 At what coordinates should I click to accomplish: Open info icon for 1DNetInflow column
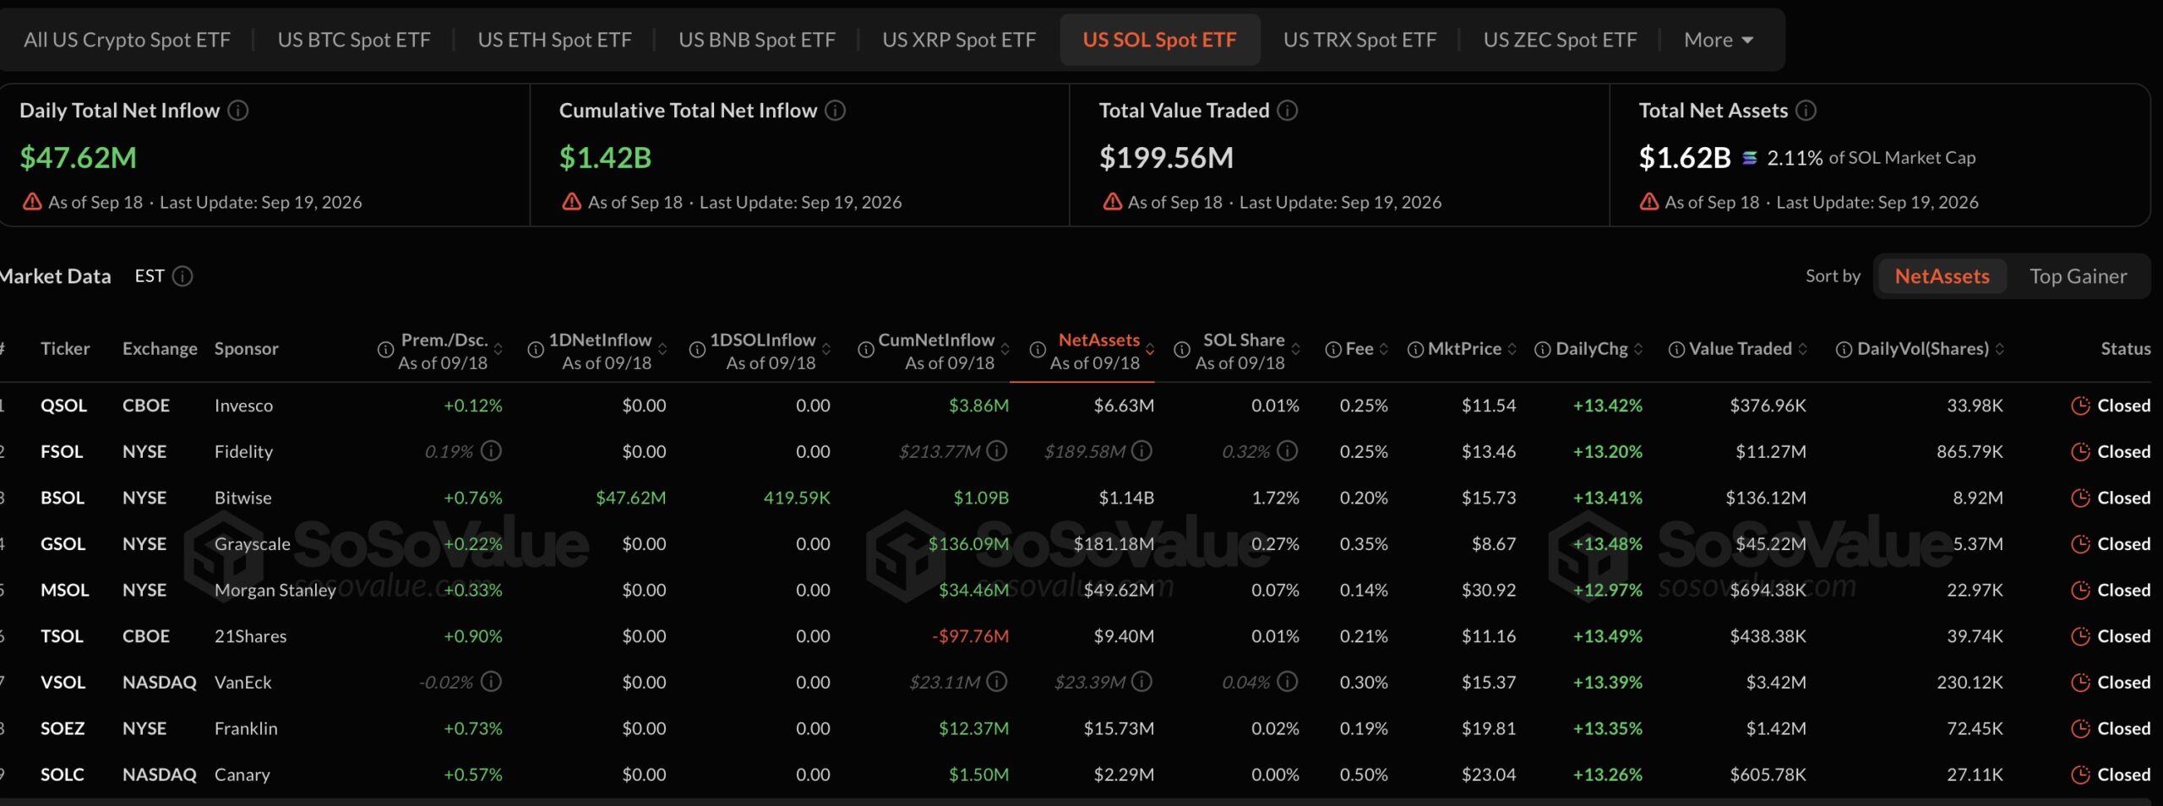(x=536, y=350)
